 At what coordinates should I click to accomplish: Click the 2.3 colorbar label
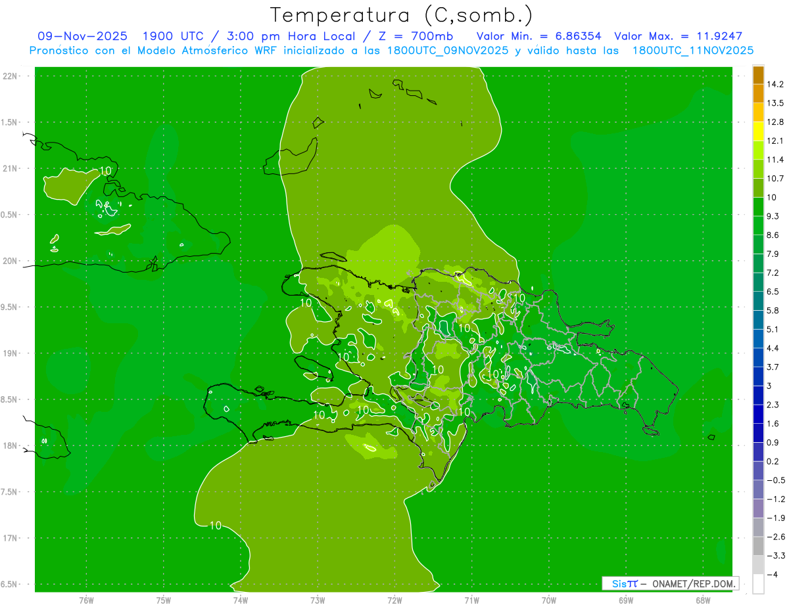(x=773, y=405)
